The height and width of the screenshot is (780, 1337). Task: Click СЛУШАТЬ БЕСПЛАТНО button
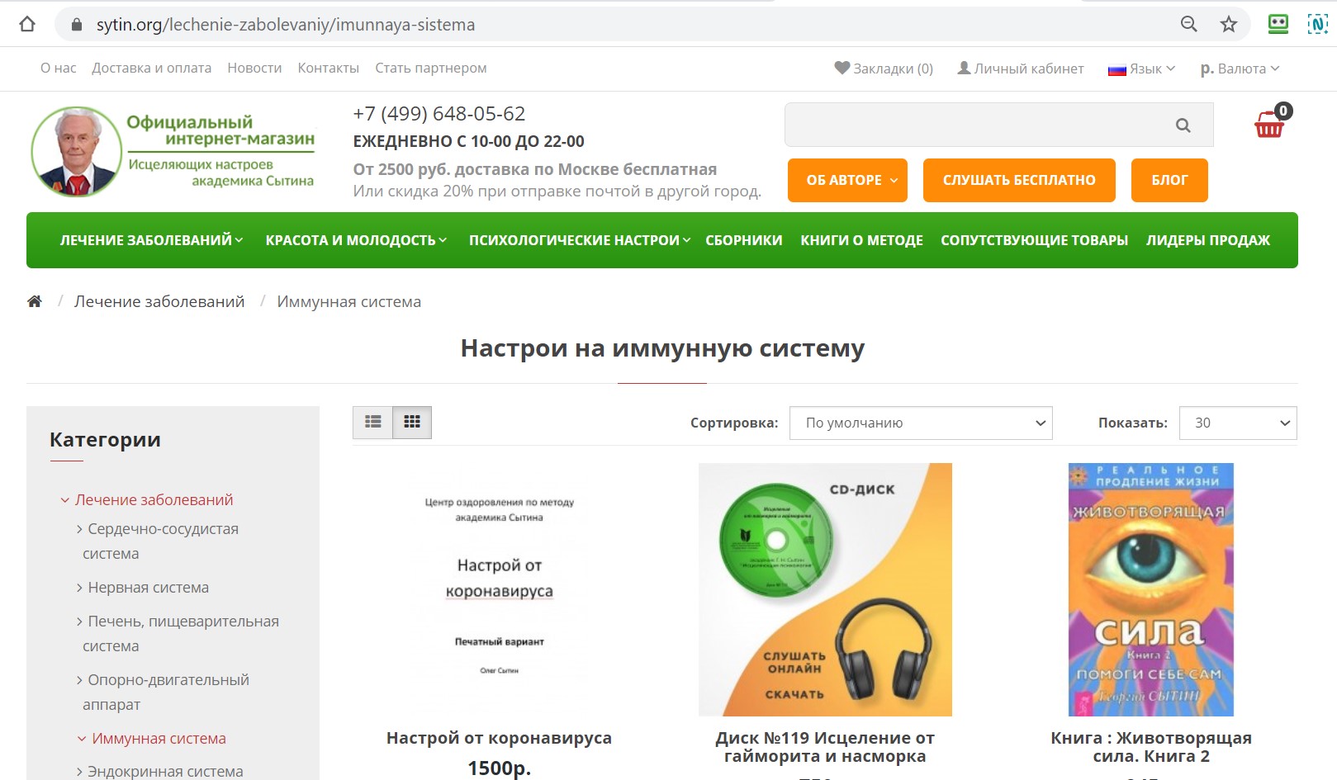pos(1019,180)
